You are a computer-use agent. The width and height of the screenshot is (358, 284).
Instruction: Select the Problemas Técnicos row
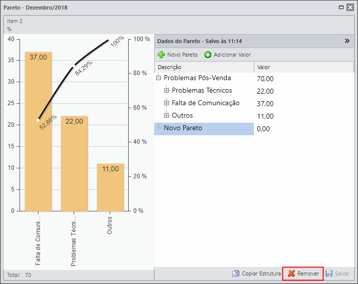point(254,91)
